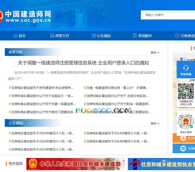195x172 pixels.
Task: Click the national emblem logo in the site header
Action: coord(1,16)
